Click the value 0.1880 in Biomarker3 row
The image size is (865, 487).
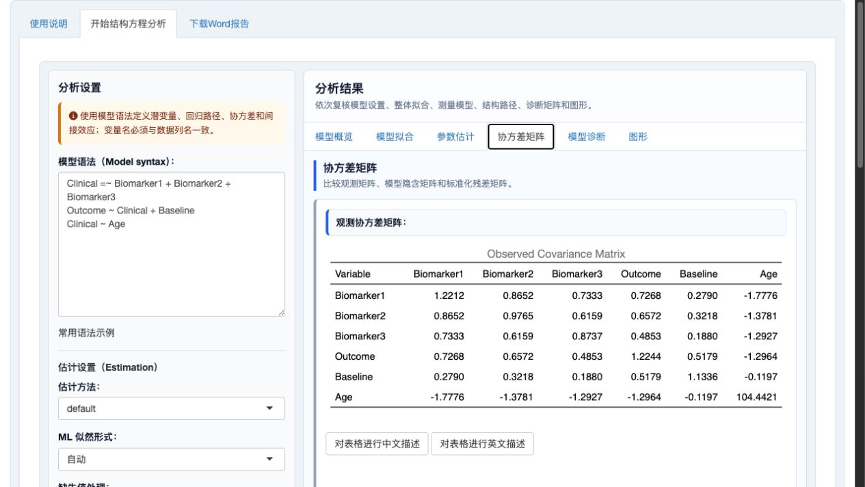pyautogui.click(x=702, y=337)
